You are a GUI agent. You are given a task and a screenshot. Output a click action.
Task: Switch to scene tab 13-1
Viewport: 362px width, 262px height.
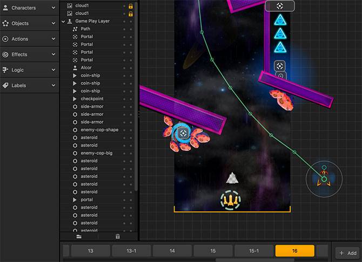point(131,251)
